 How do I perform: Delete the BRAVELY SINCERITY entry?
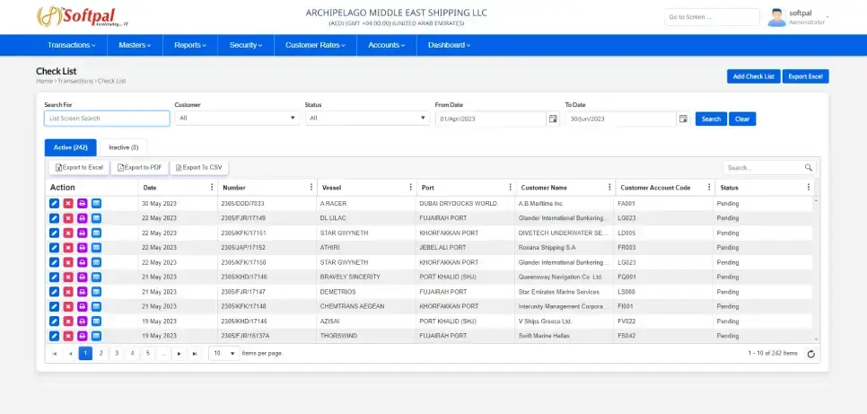tap(68, 277)
